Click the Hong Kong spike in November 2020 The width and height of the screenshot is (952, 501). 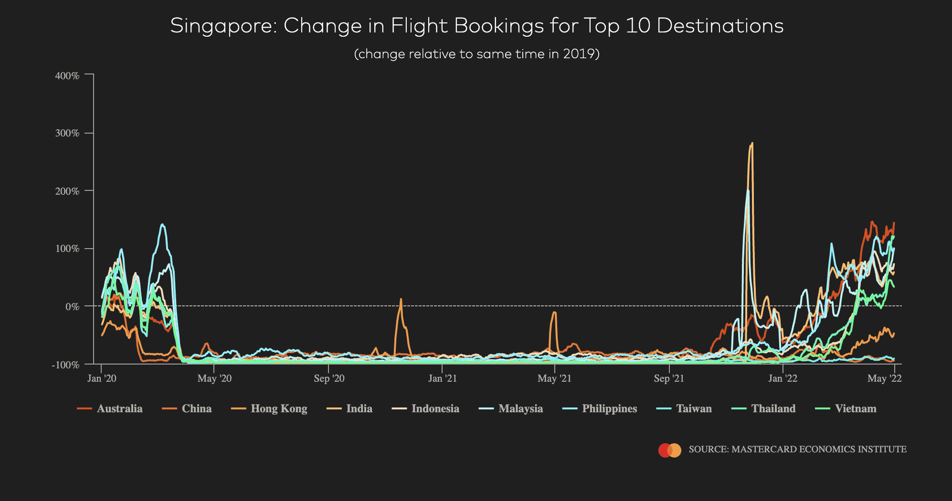[401, 300]
